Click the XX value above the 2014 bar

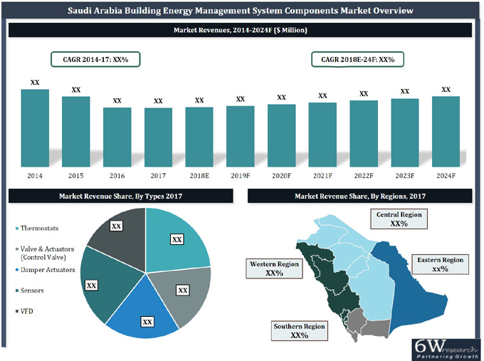pyautogui.click(x=35, y=83)
